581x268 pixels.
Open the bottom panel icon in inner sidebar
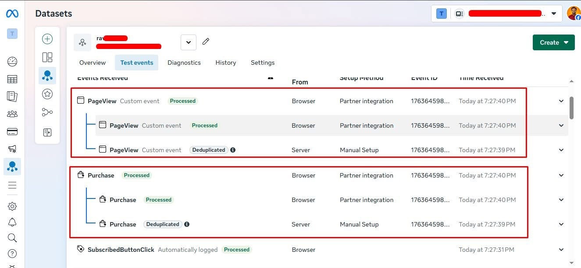click(x=47, y=132)
